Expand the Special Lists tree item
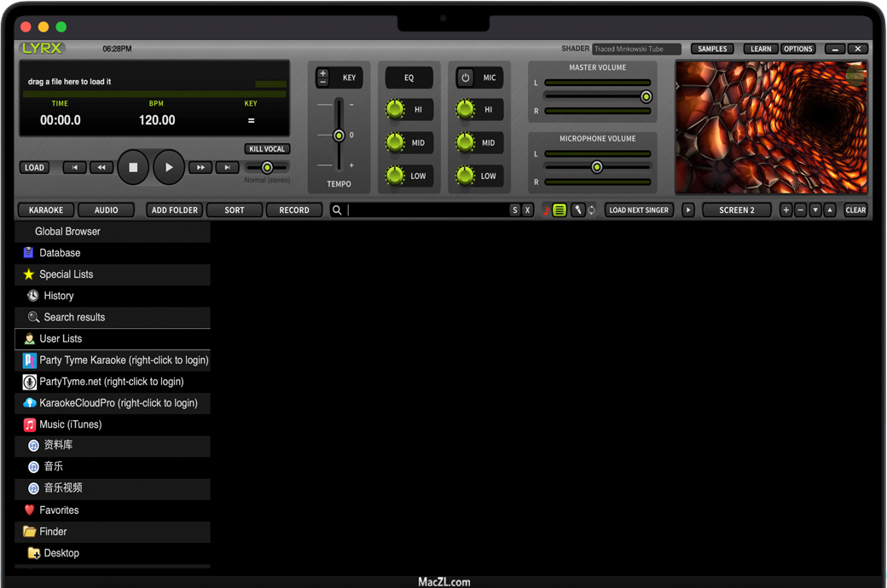 pos(66,274)
